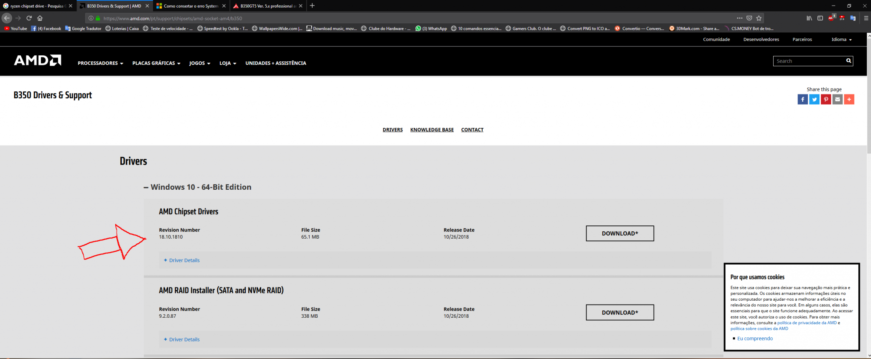
Task: Share page on Facebook
Action: click(803, 99)
